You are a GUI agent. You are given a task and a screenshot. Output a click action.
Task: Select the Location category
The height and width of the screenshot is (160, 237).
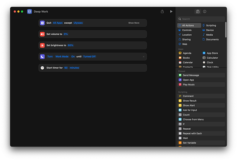coord(185,35)
